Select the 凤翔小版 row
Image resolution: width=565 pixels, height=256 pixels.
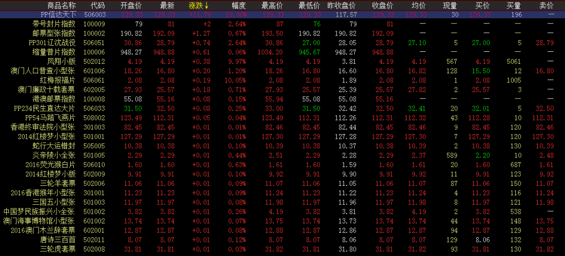[282, 61]
